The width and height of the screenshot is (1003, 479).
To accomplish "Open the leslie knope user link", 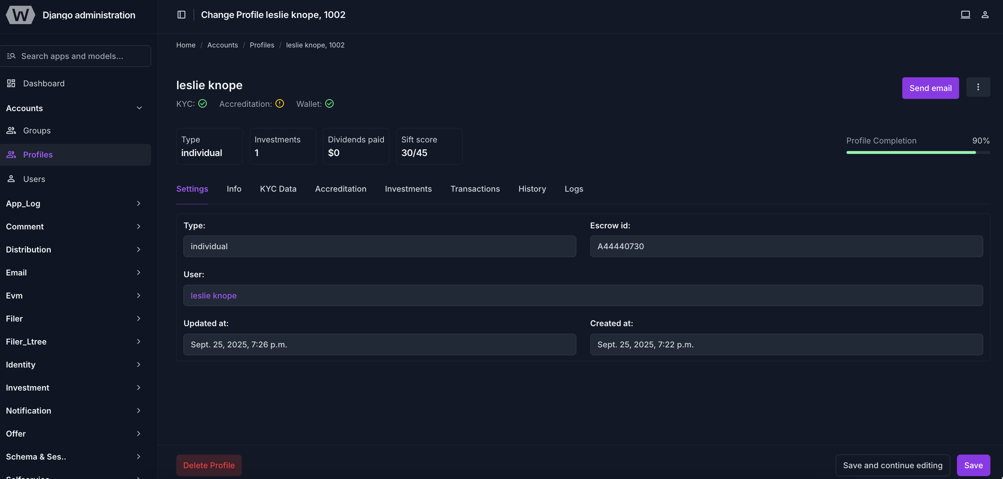I will click(x=213, y=296).
